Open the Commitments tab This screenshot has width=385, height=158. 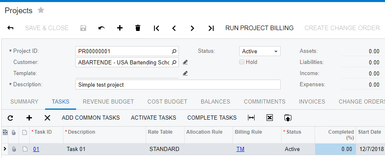[x=265, y=101]
